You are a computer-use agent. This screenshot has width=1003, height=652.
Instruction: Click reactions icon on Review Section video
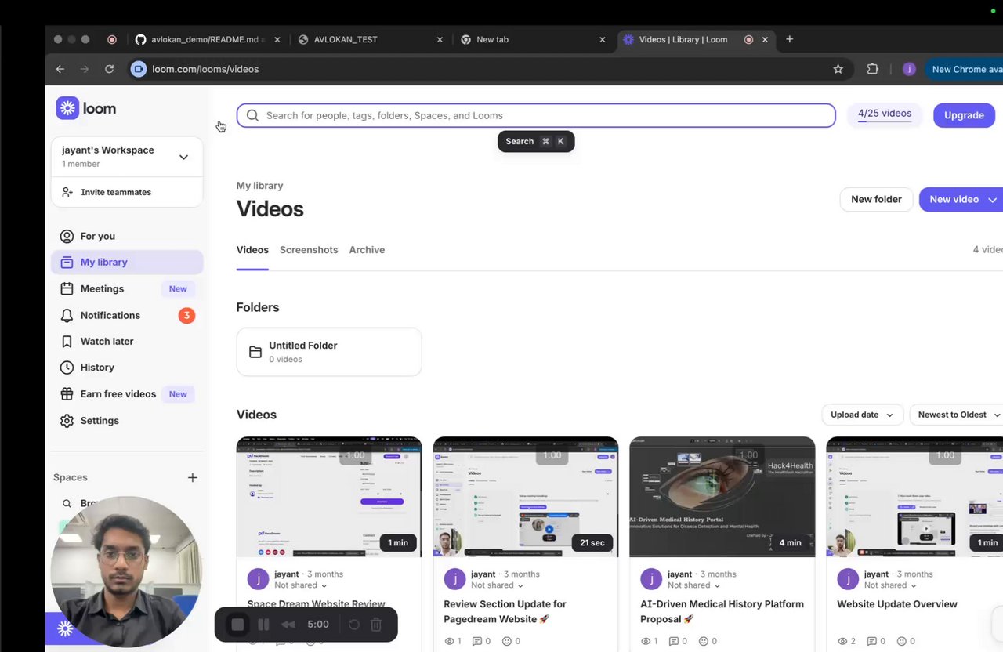click(506, 641)
